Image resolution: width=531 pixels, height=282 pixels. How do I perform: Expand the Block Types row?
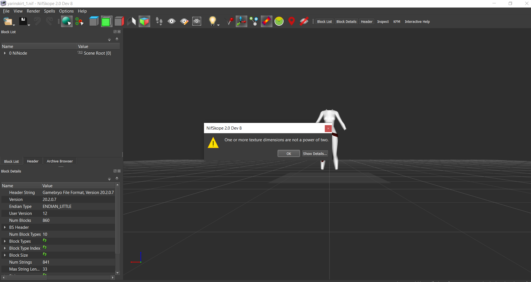click(x=5, y=241)
